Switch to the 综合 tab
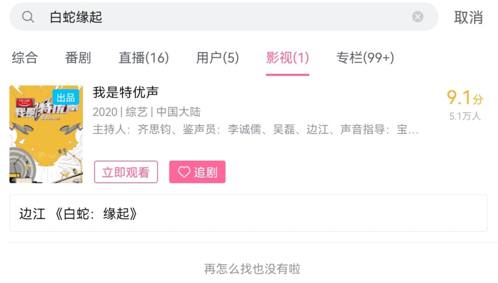The image size is (498, 283). (25, 58)
